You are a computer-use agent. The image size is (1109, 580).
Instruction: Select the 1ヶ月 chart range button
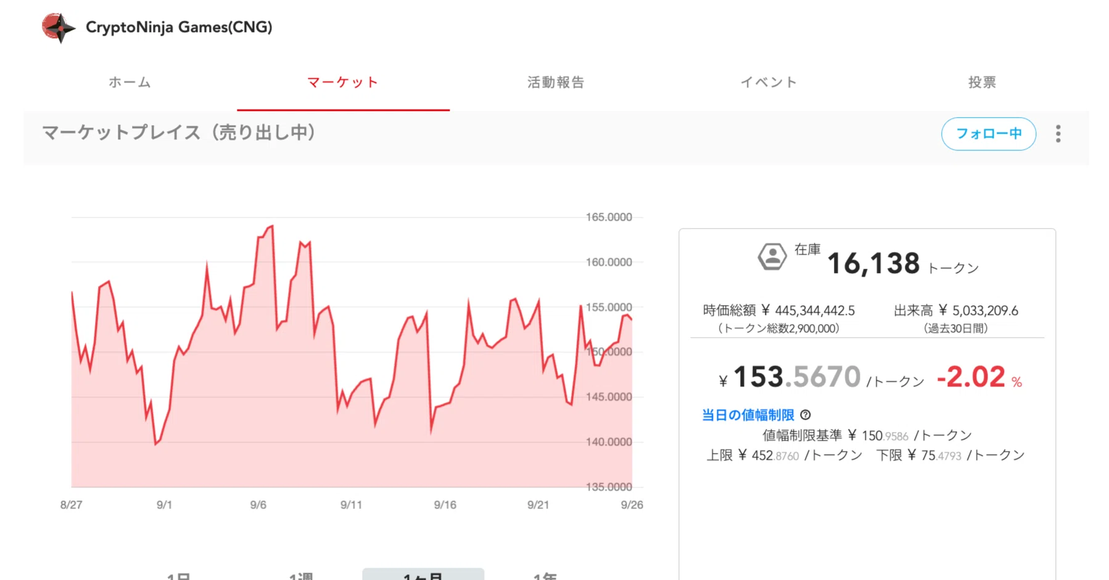tap(423, 576)
